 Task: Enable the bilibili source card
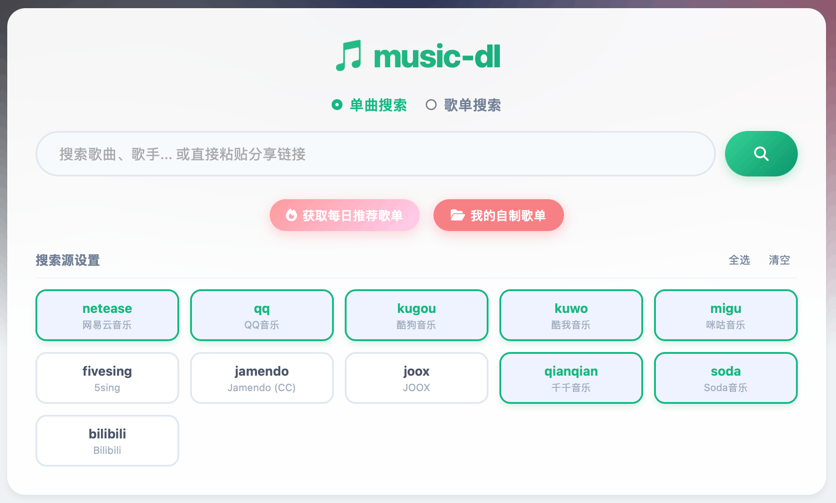[x=107, y=440]
